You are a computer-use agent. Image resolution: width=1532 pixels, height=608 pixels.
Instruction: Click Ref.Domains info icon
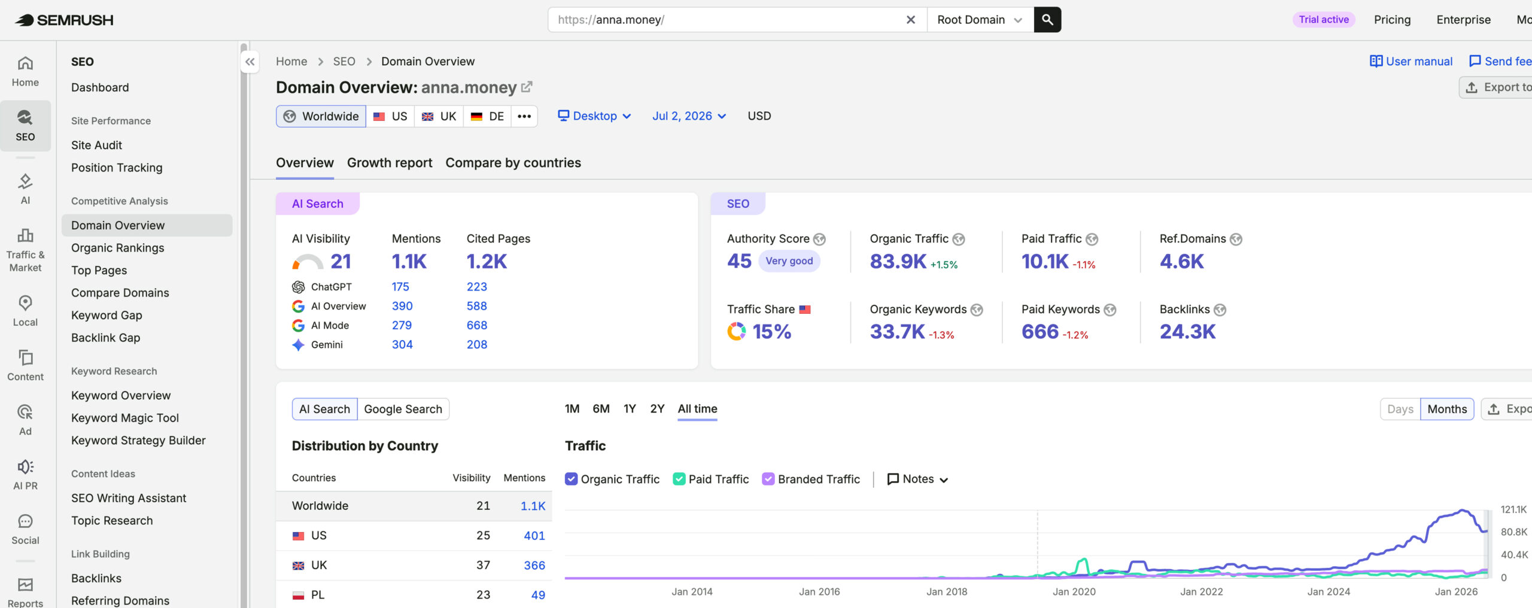1236,239
